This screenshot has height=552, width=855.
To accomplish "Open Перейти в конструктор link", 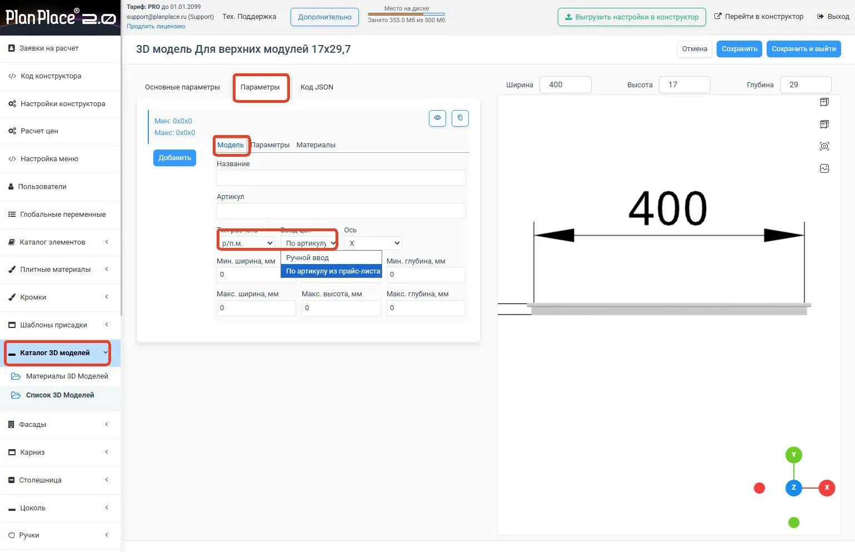I will (758, 17).
